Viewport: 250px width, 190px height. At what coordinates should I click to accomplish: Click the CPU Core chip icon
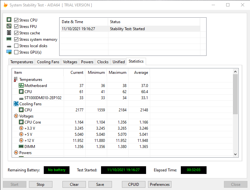pos(21,122)
